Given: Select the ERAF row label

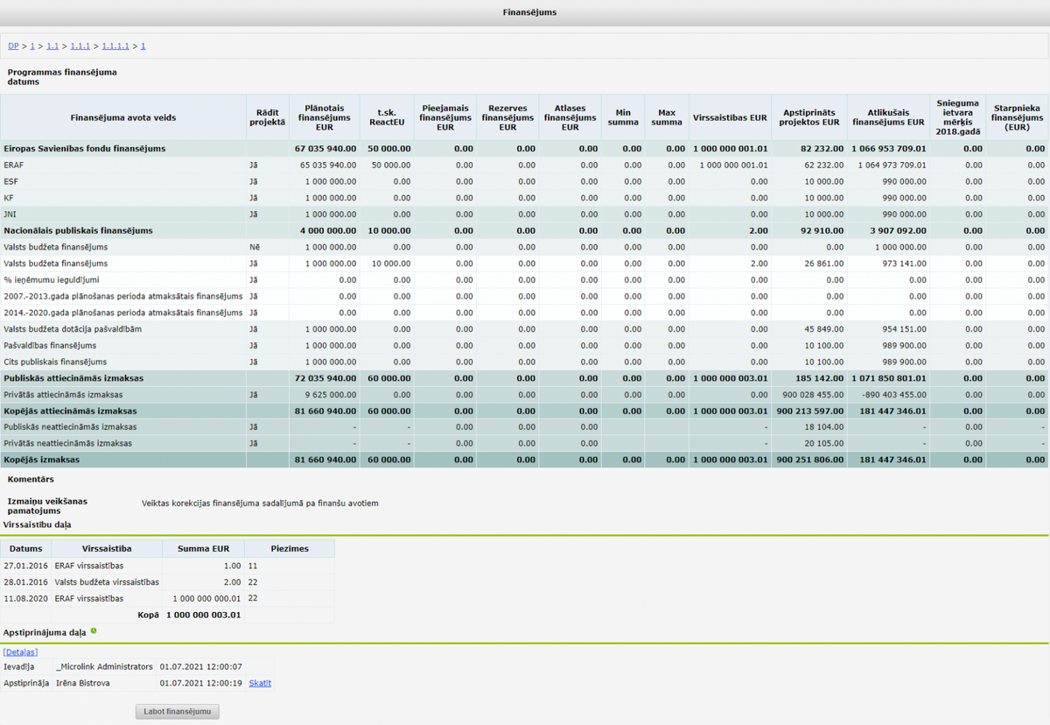Looking at the screenshot, I should 13,165.
